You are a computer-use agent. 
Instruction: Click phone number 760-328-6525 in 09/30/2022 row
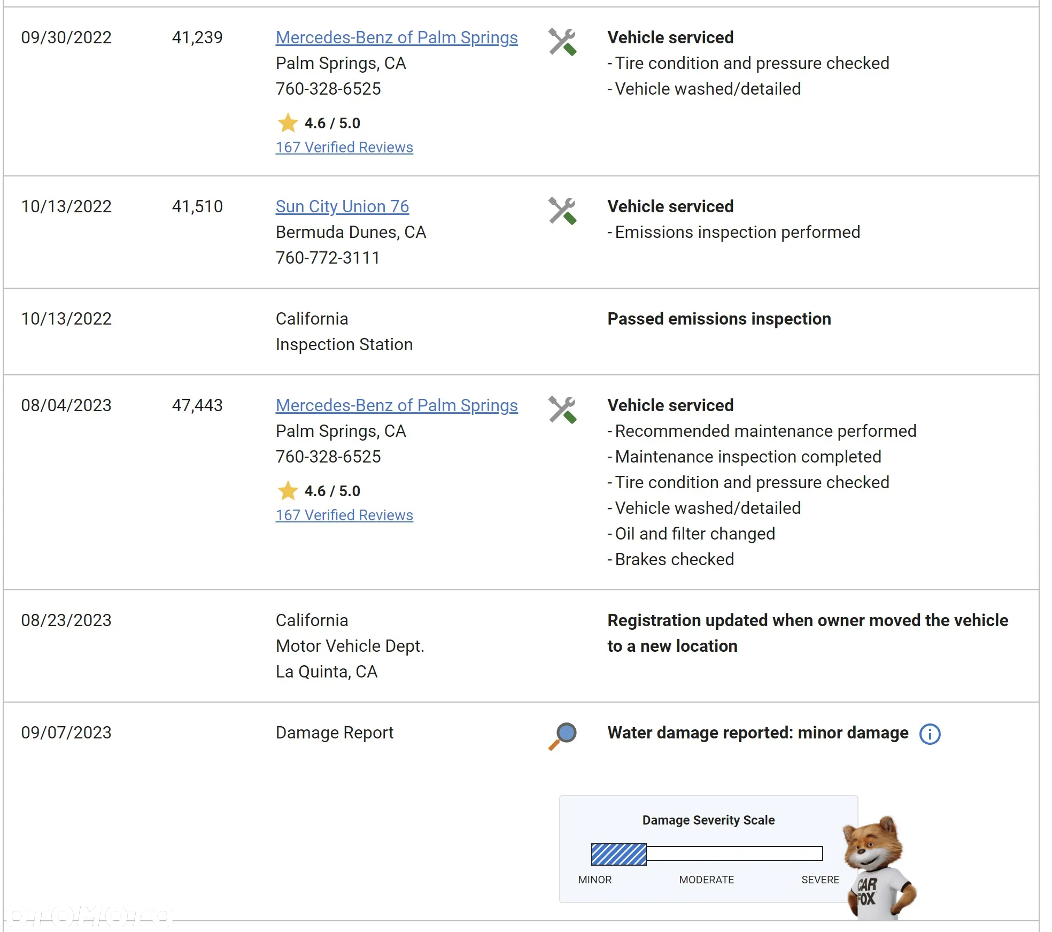328,89
